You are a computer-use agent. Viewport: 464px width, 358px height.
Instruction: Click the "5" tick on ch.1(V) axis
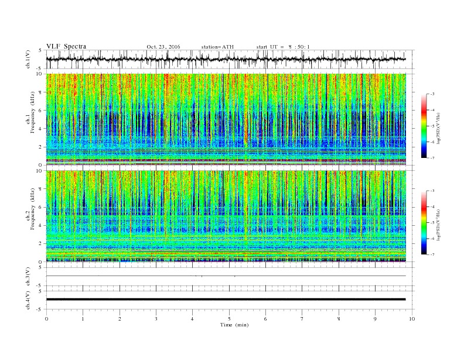(40, 50)
